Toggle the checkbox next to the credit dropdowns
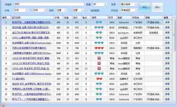Viewport: 177px width, 107px height. (x=88, y=11)
